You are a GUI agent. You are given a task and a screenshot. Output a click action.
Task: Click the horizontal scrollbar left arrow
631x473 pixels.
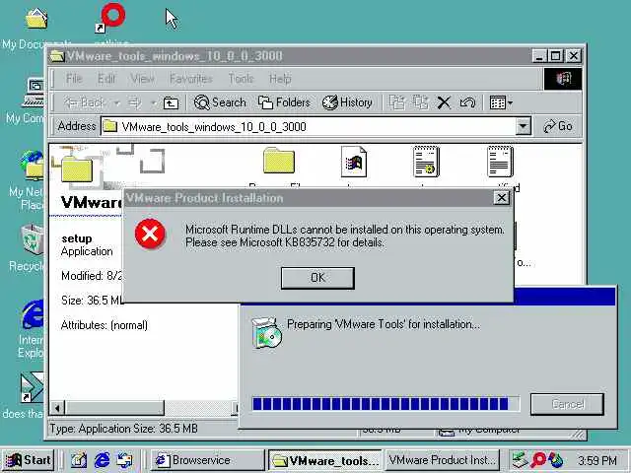tap(57, 408)
